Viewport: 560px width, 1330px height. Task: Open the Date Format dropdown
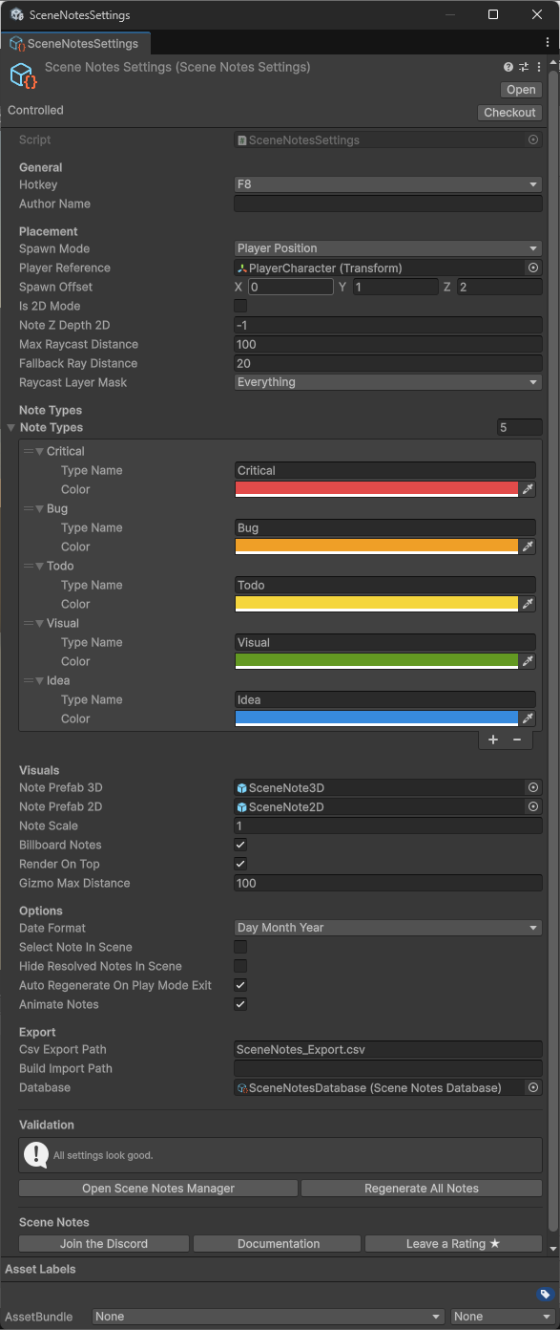(388, 928)
